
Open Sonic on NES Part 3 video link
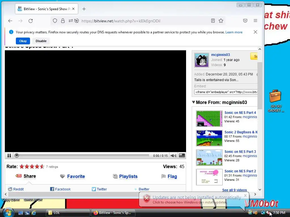pos(240,152)
